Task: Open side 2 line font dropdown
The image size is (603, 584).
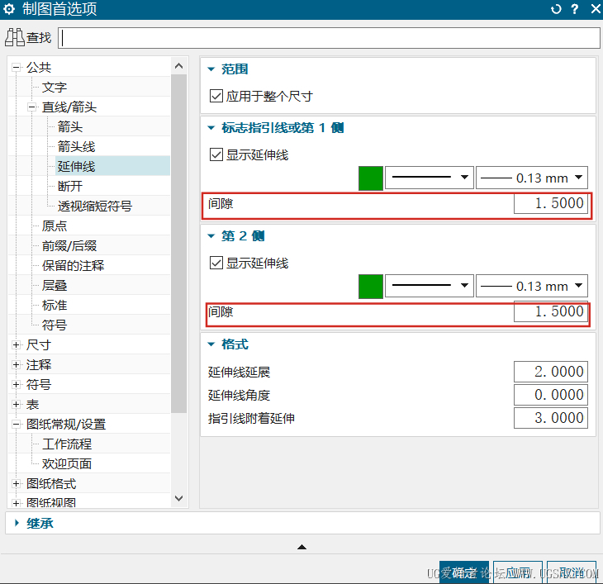Action: [x=430, y=286]
